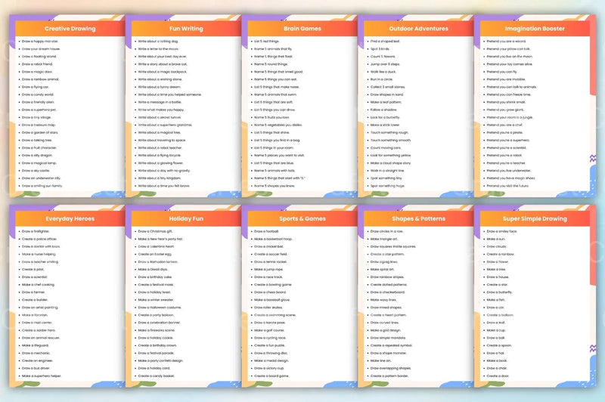Select 'Spot 3 birds.' item
Viewport: 605px width, 402px height.
380,49
